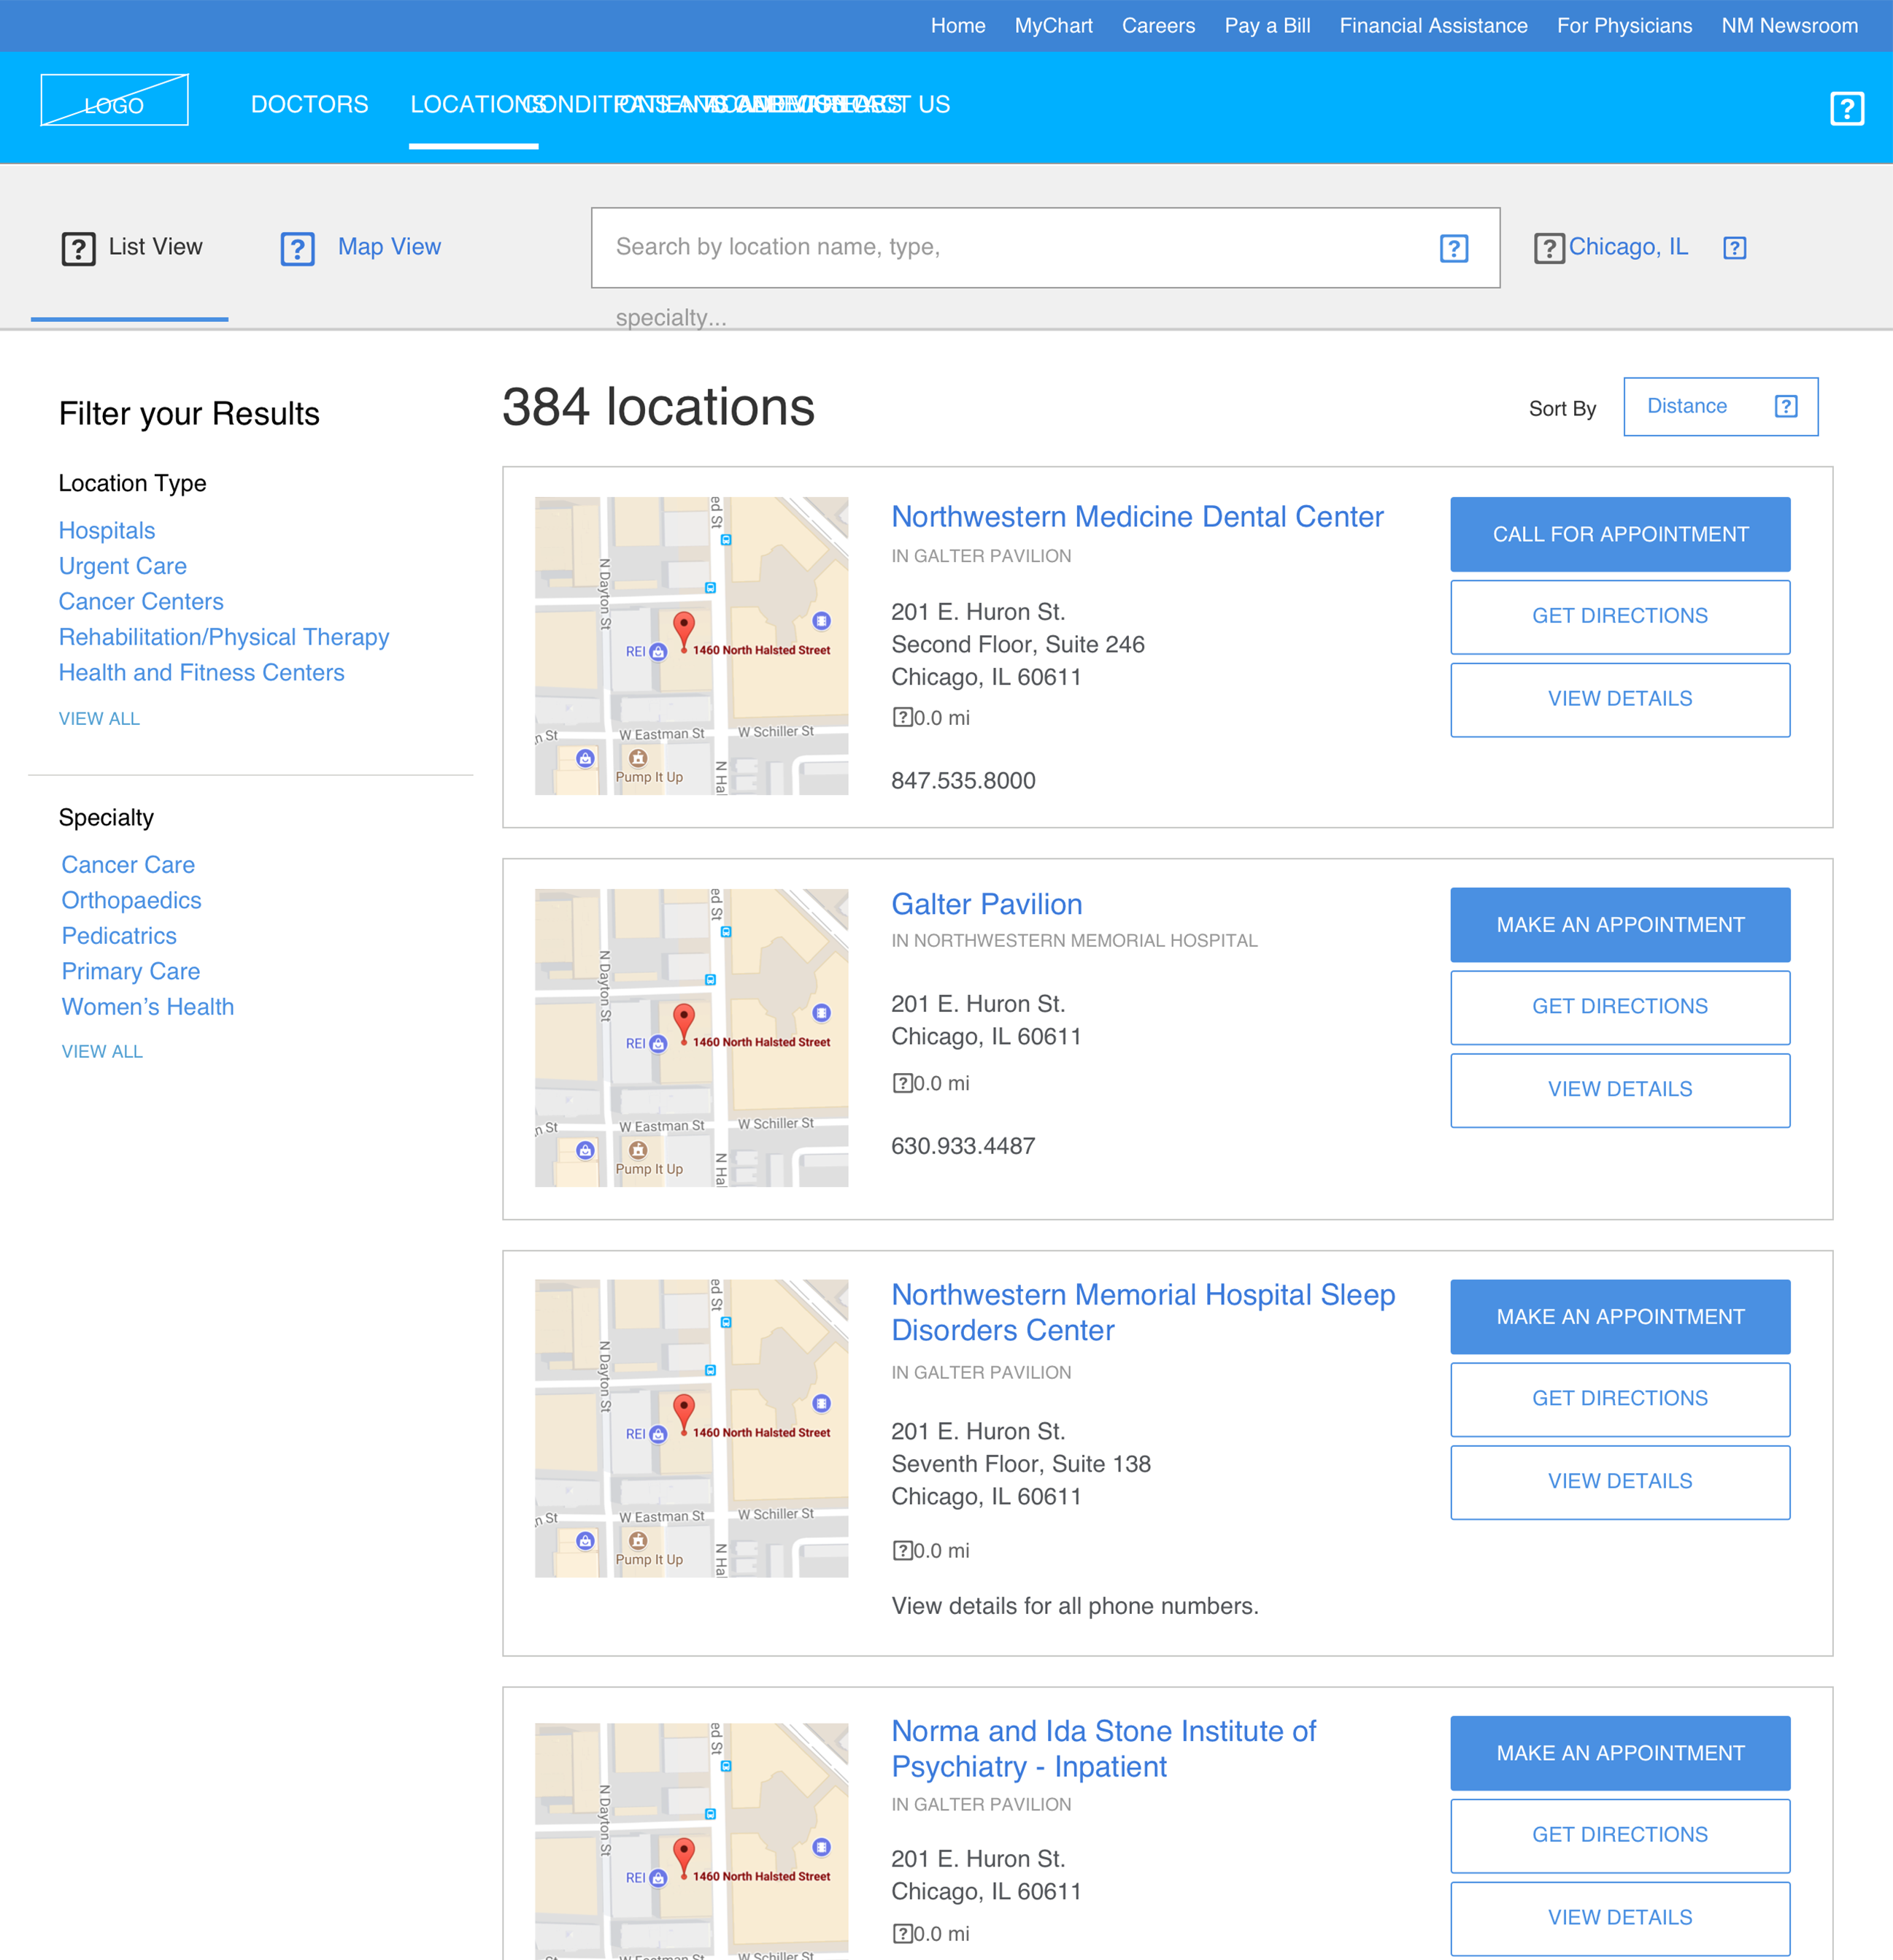Switch to the List View tab
Image resolution: width=1893 pixels, height=1960 pixels.
[130, 247]
